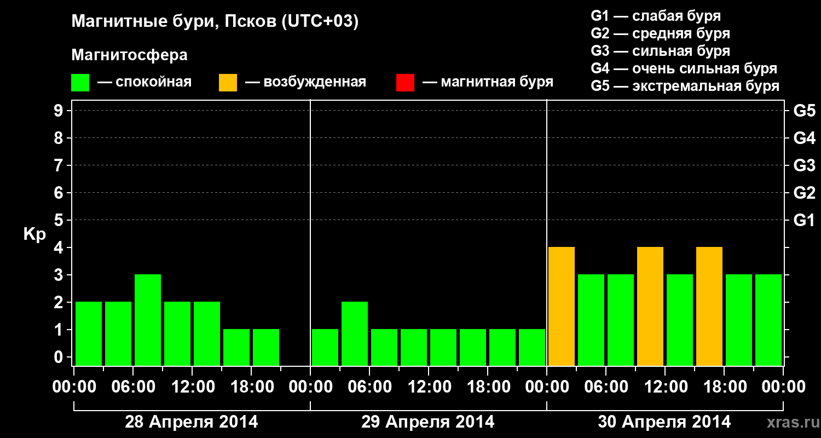The image size is (821, 438).
Task: Click legend line 'G3 — сильная буря'
Action: click(x=660, y=51)
